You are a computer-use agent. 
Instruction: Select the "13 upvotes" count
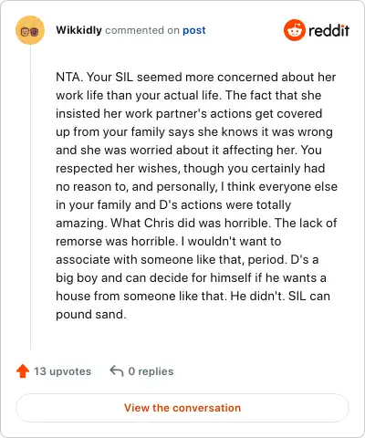tap(62, 371)
